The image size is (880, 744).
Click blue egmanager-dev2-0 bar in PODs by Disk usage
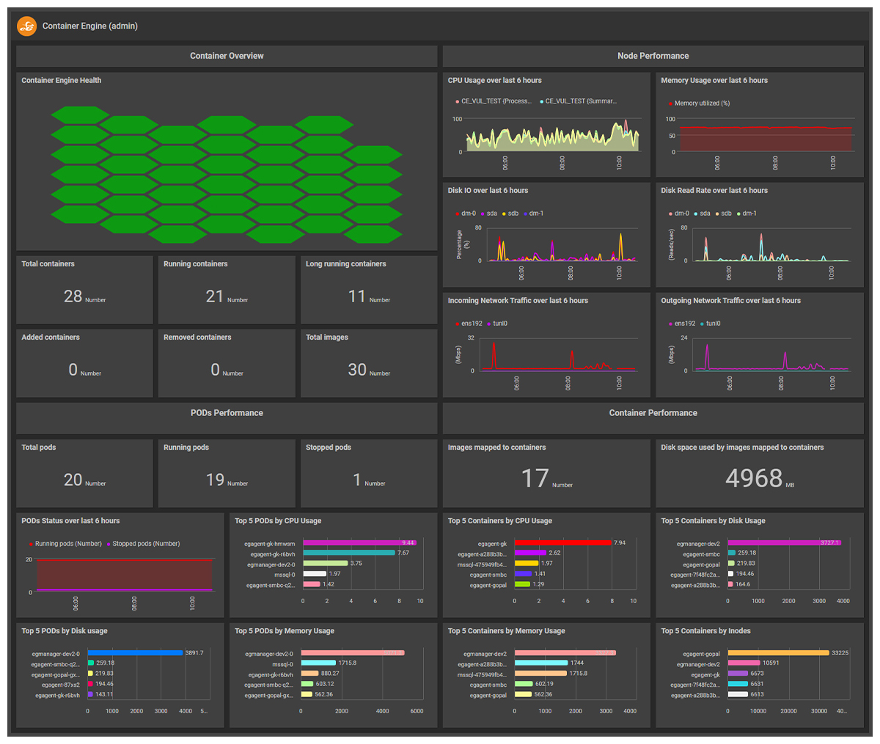(x=135, y=652)
